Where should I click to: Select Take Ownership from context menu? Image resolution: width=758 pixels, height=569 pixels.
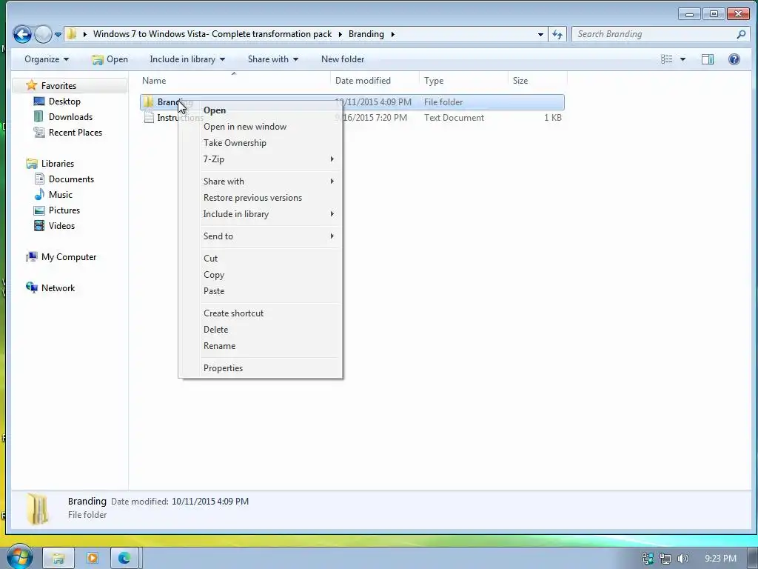tap(261, 143)
